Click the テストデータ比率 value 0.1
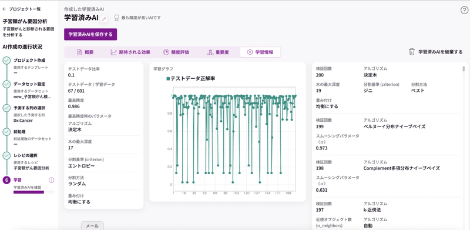The width and height of the screenshot is (470, 230). point(71,75)
